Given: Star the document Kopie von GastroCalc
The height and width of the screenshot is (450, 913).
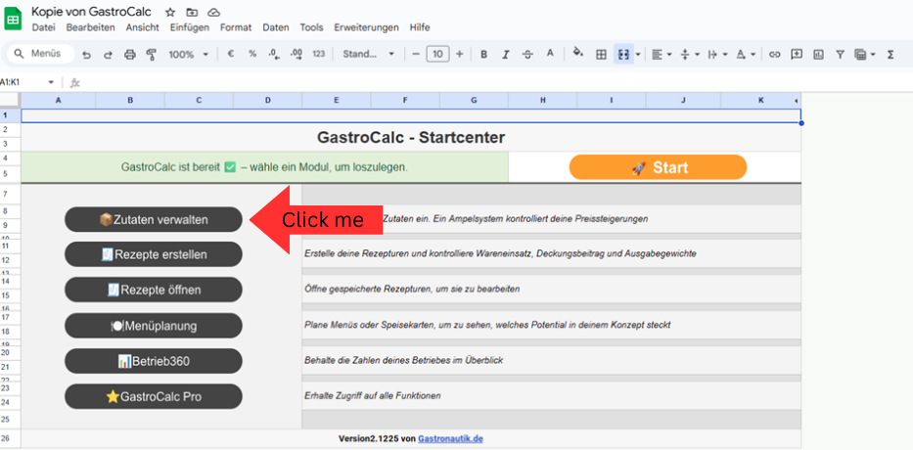Looking at the screenshot, I should [170, 12].
